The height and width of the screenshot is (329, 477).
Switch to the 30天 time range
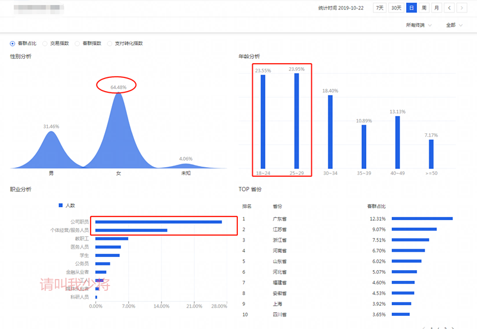tap(396, 8)
